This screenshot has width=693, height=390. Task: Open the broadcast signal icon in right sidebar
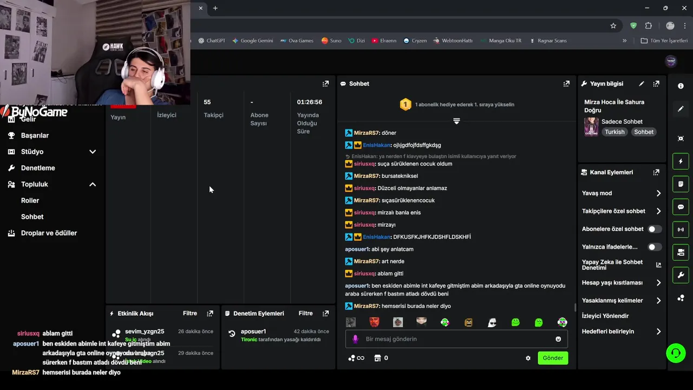[x=681, y=230]
